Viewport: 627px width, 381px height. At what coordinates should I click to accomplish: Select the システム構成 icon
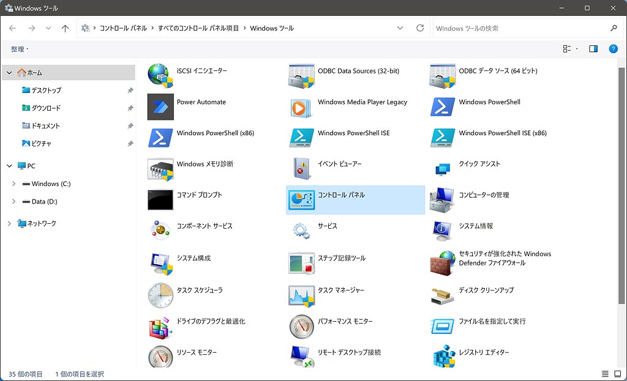pos(160,263)
